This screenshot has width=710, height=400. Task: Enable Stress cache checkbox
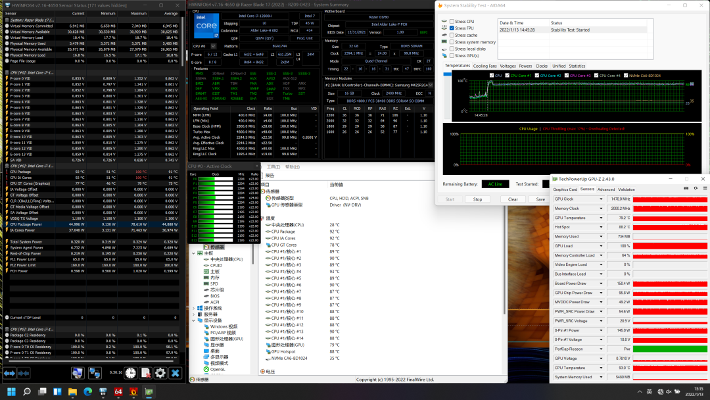click(452, 35)
